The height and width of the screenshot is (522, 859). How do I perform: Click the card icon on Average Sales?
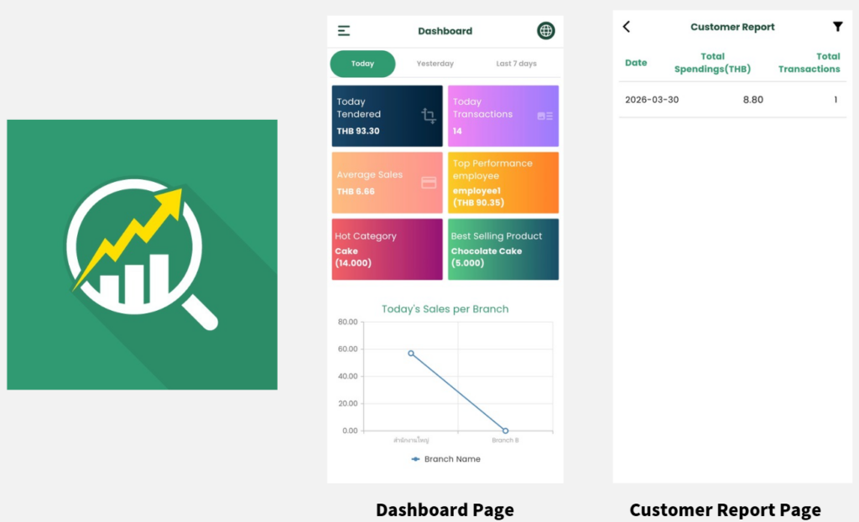429,183
